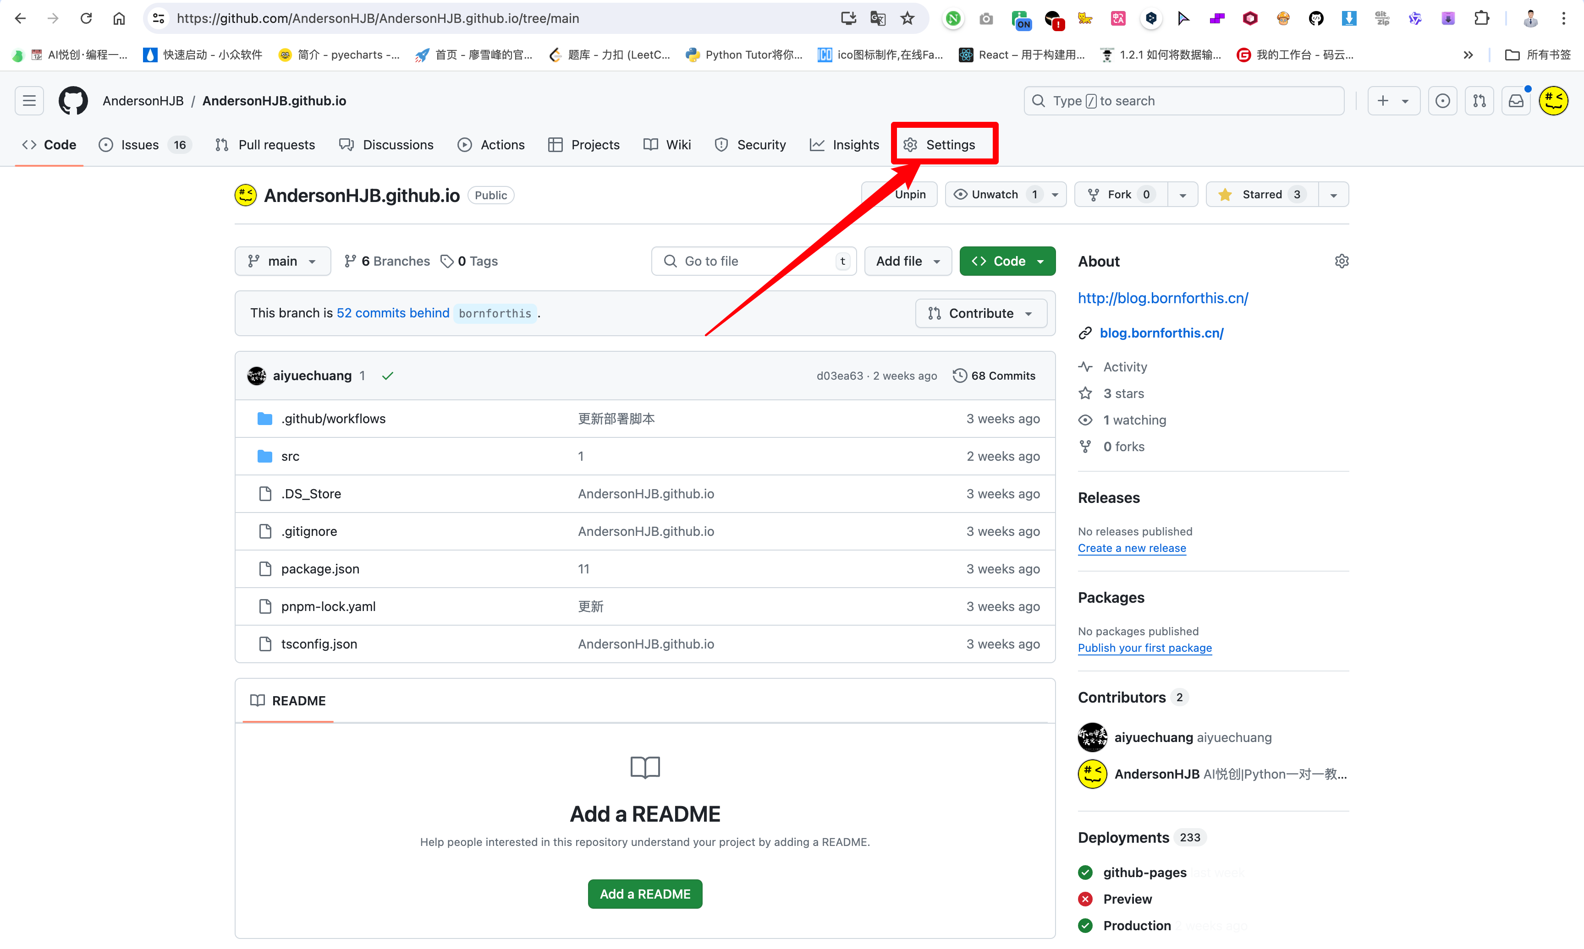Open the package.json file
This screenshot has width=1584, height=949.
pos(320,568)
